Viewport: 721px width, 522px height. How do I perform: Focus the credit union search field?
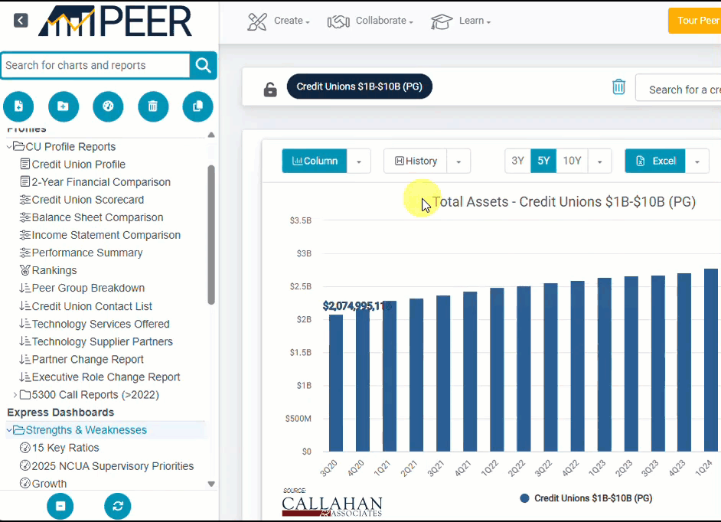coord(679,90)
